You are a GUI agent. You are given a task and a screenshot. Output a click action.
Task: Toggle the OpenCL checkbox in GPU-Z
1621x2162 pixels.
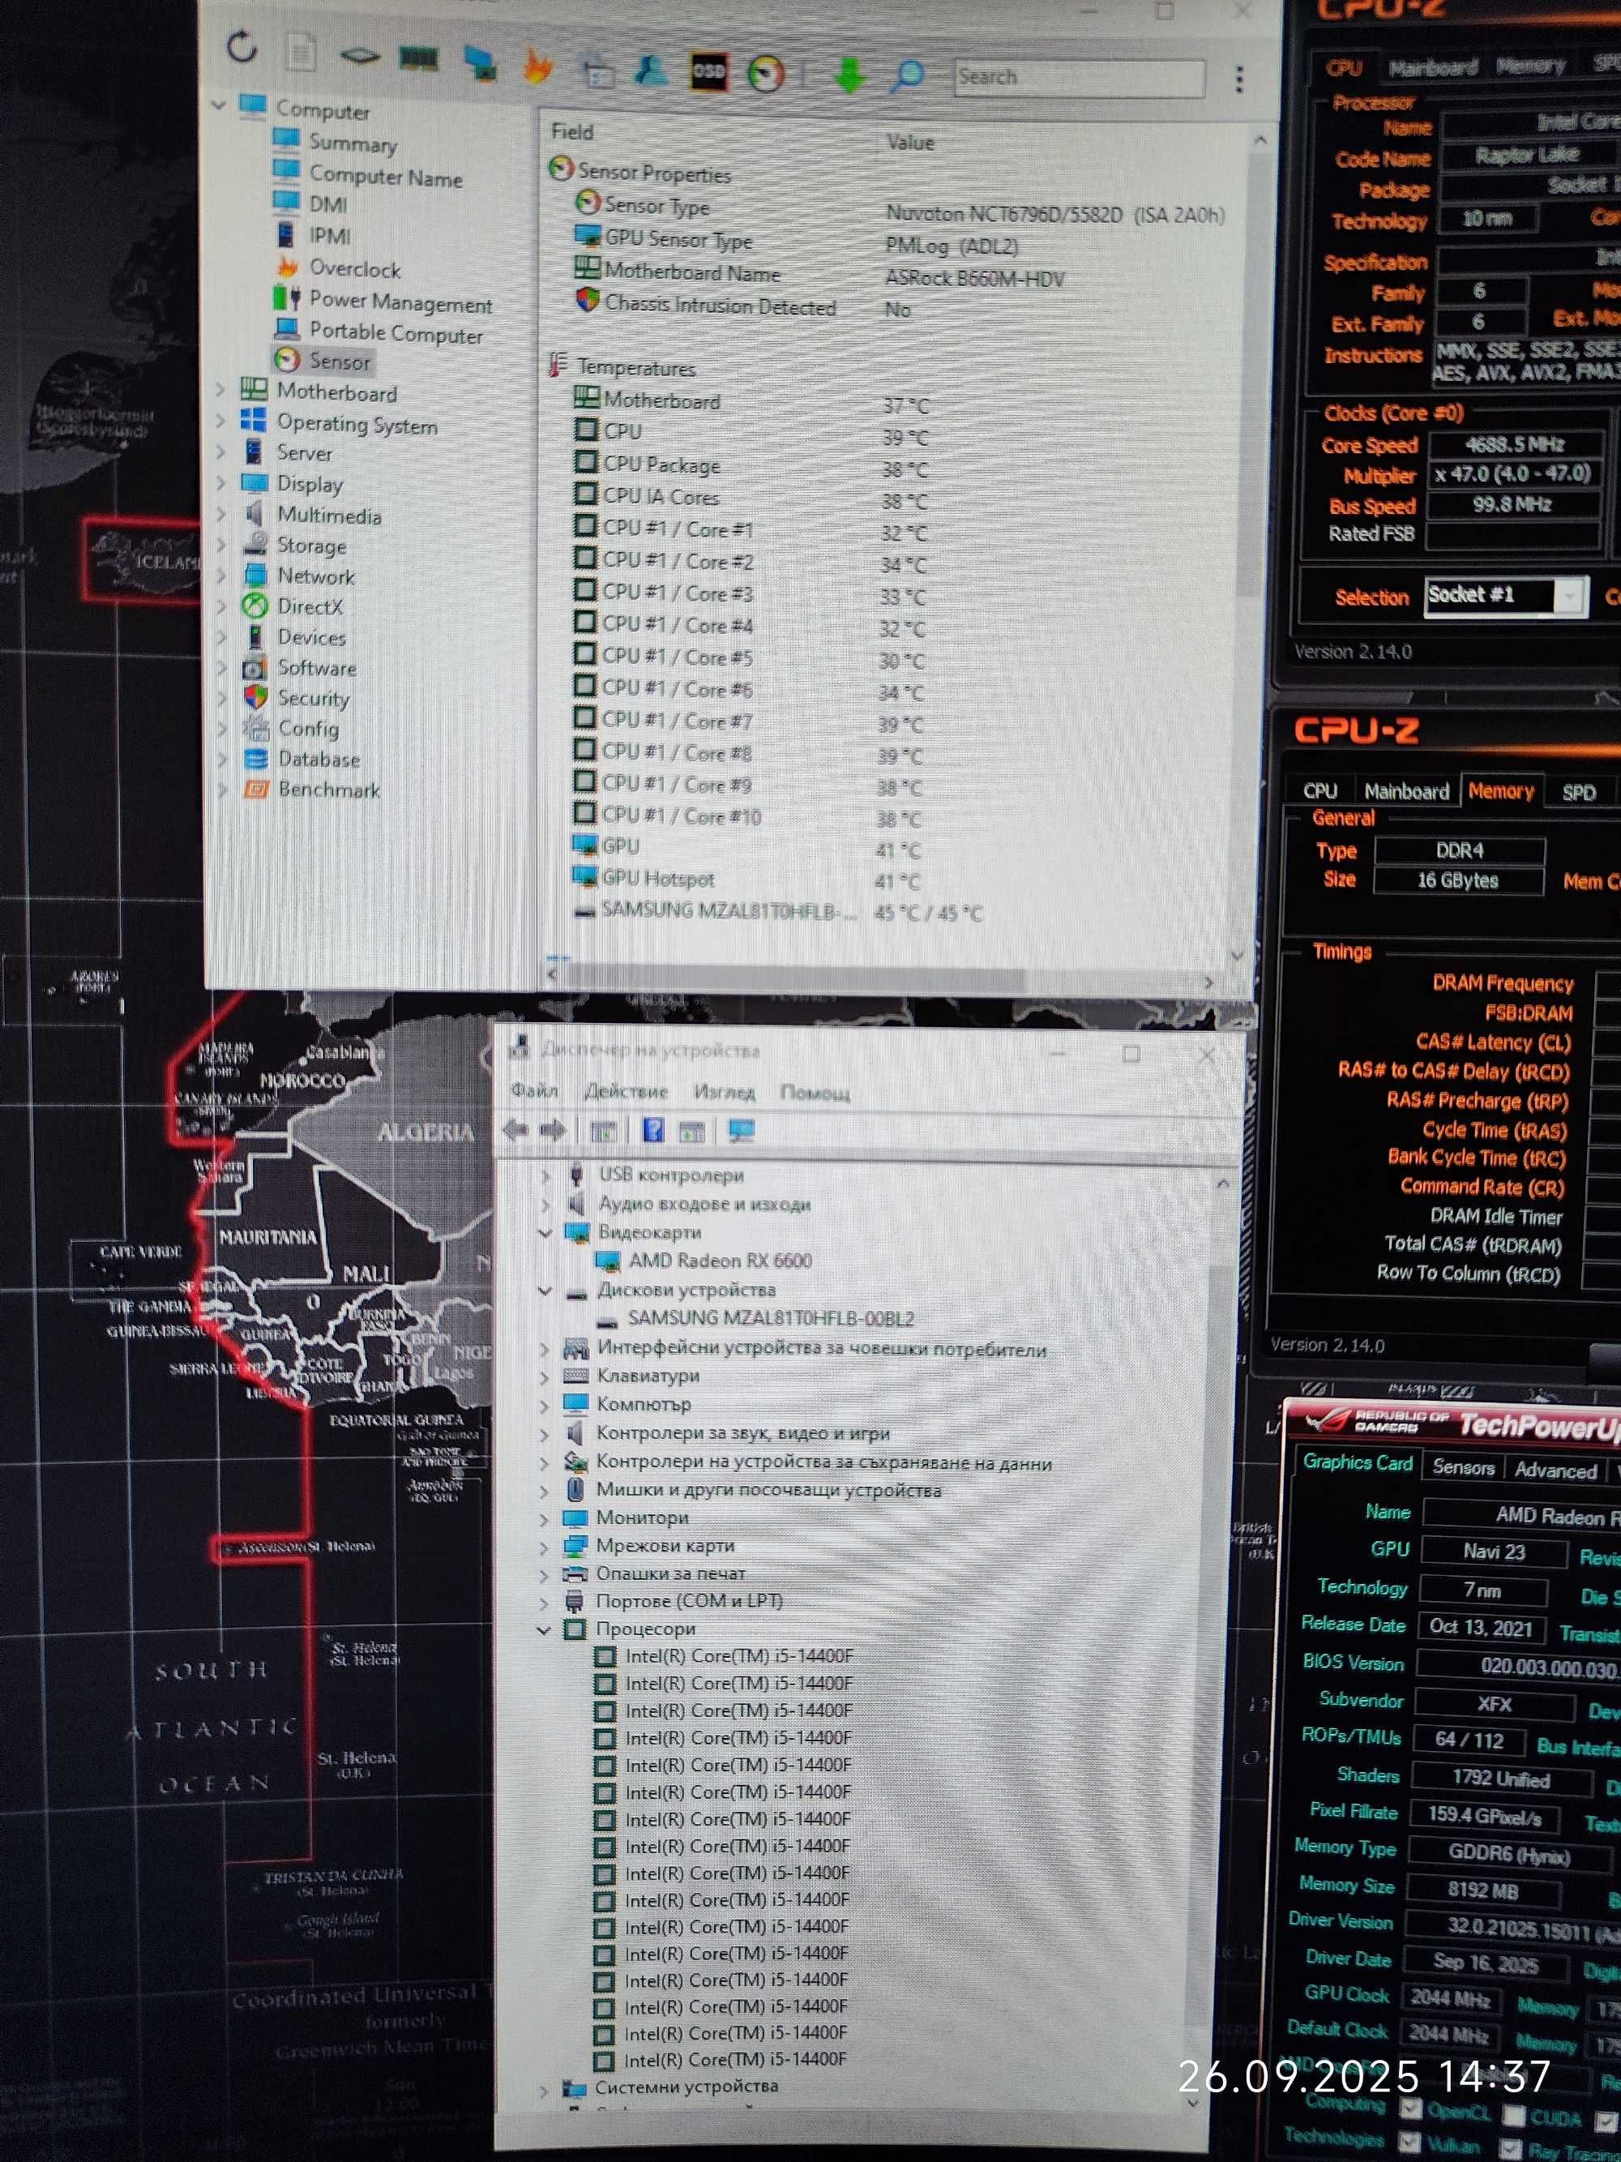pyautogui.click(x=1410, y=2108)
